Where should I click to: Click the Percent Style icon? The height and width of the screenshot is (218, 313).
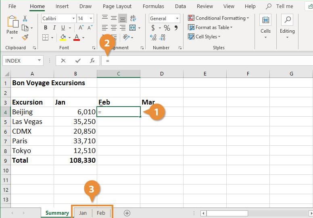167,28
